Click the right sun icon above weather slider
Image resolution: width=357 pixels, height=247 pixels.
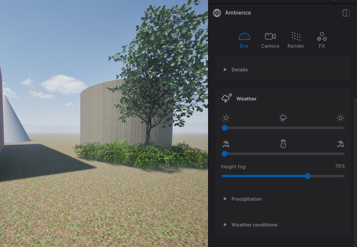tap(340, 118)
